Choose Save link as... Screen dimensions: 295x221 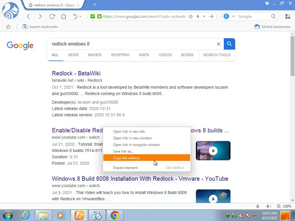[147, 151]
